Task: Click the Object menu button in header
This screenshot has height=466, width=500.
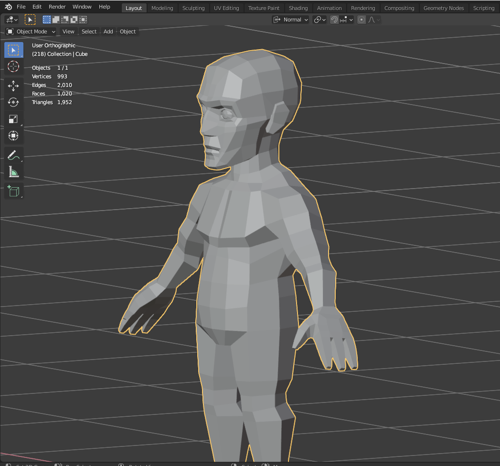Action: click(x=128, y=32)
